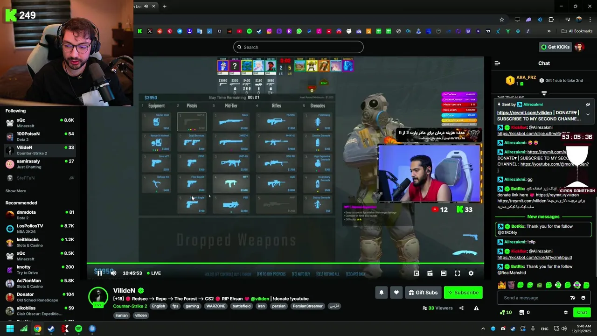Open the WhatsApp bookmark
Viewport: 597px width, 336px height.
point(299,31)
